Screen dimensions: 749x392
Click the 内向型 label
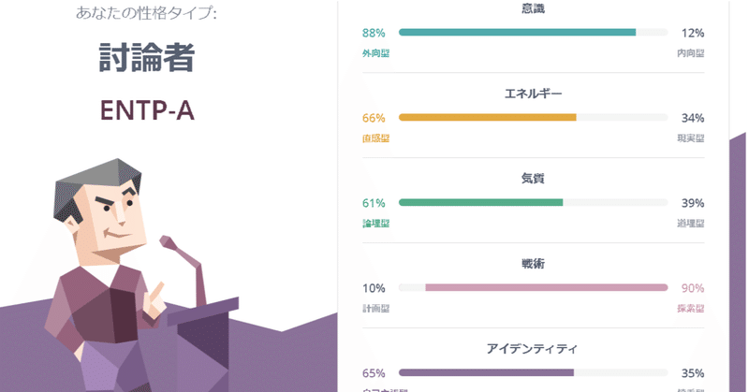point(690,53)
